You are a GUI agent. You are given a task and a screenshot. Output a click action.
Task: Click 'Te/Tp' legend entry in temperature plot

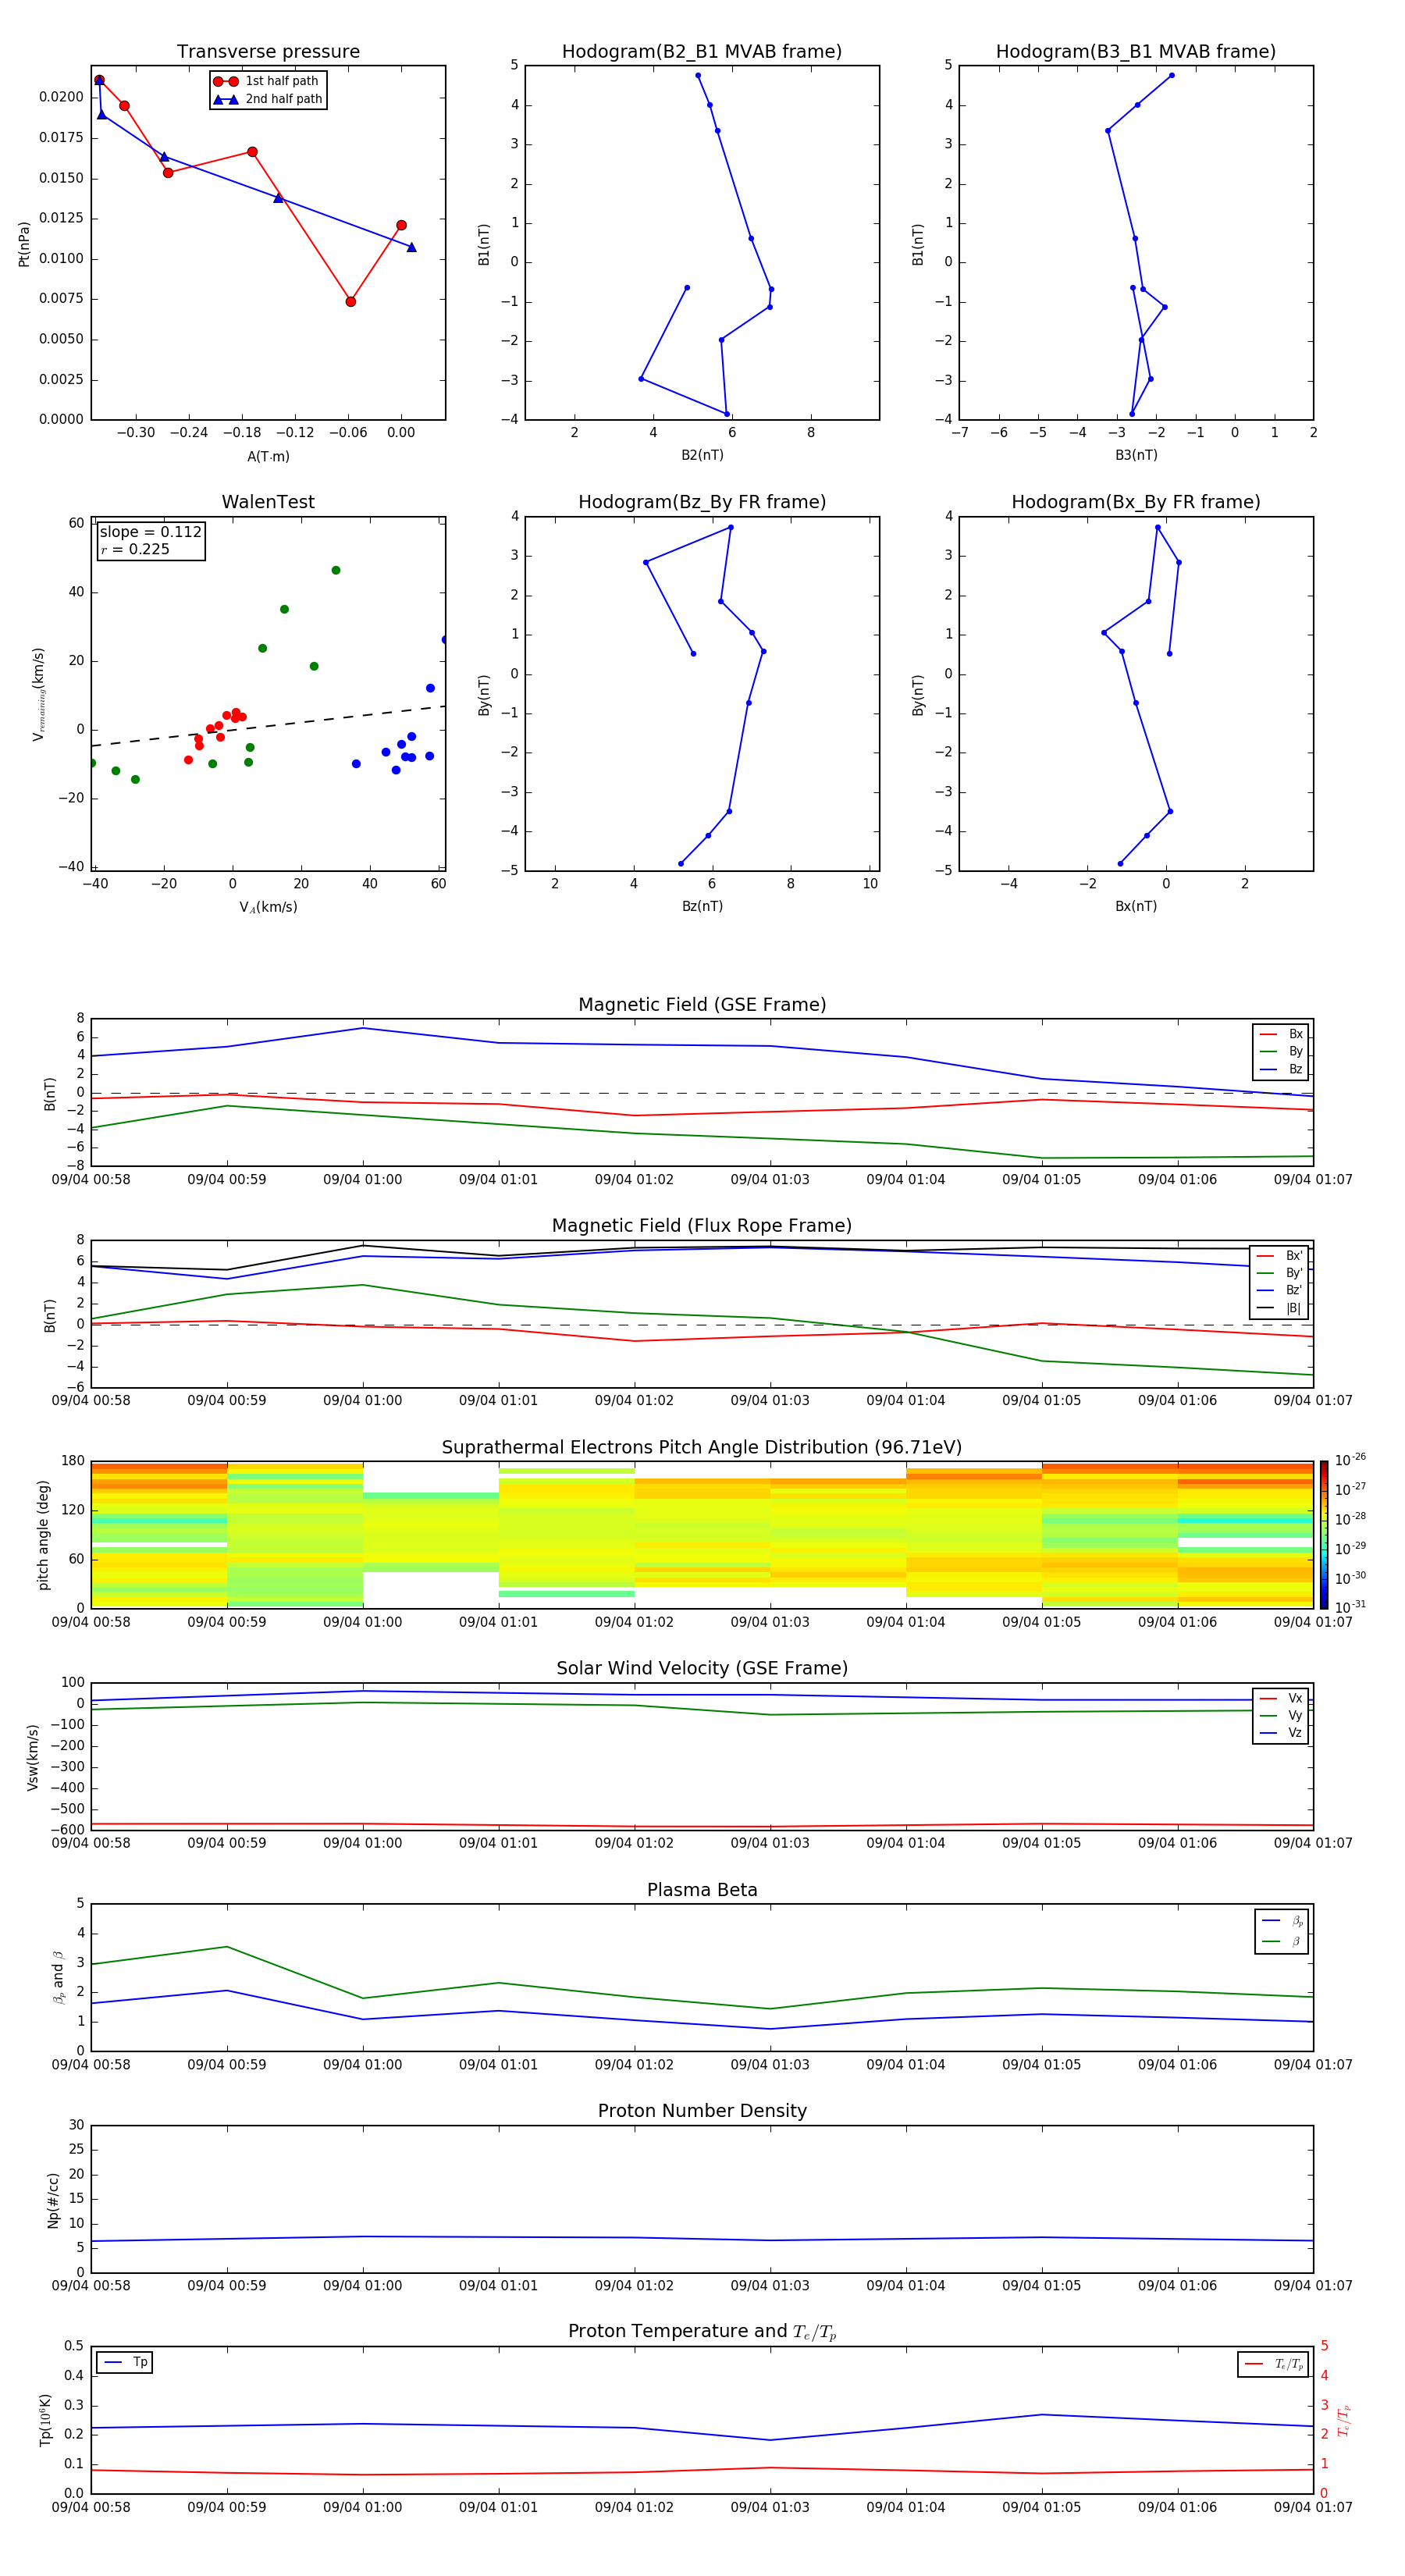[x=1273, y=2364]
